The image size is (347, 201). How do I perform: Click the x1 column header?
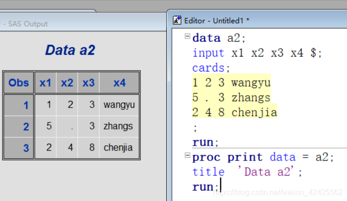point(45,83)
